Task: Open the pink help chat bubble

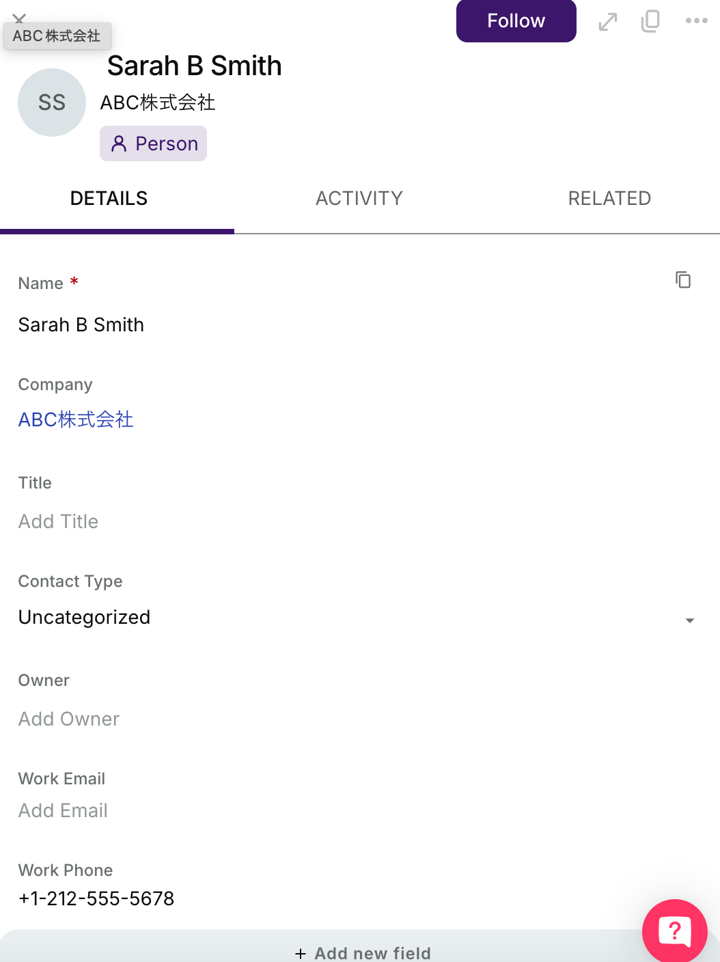Action: [674, 931]
